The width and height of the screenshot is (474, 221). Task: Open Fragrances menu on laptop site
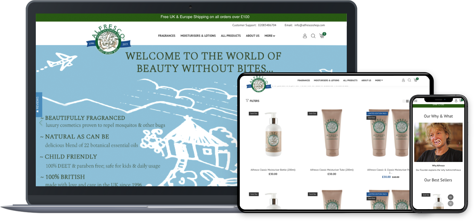(x=167, y=36)
